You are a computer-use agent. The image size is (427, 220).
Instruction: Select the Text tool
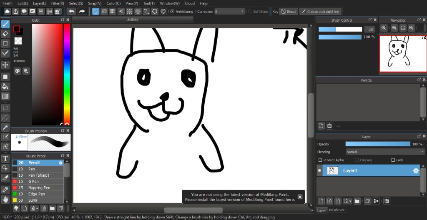click(5, 158)
